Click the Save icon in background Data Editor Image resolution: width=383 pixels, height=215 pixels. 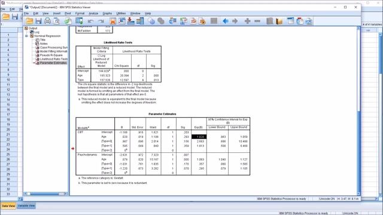[x=15, y=17]
